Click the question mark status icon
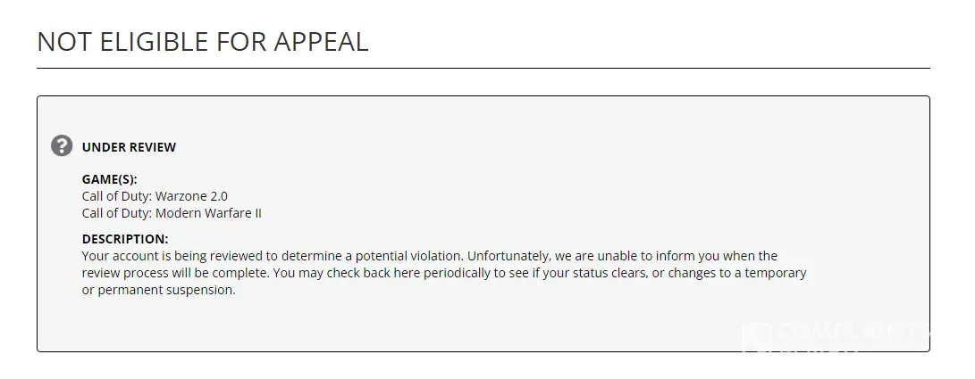Viewport: 975px width, 379px height. pyautogui.click(x=62, y=146)
